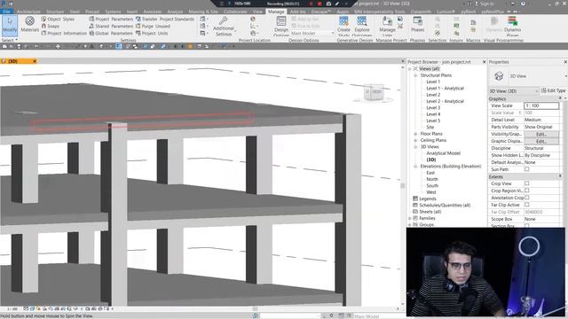Image resolution: width=568 pixels, height=319 pixels.
Task: Open Global Parameters
Action: (x=111, y=34)
